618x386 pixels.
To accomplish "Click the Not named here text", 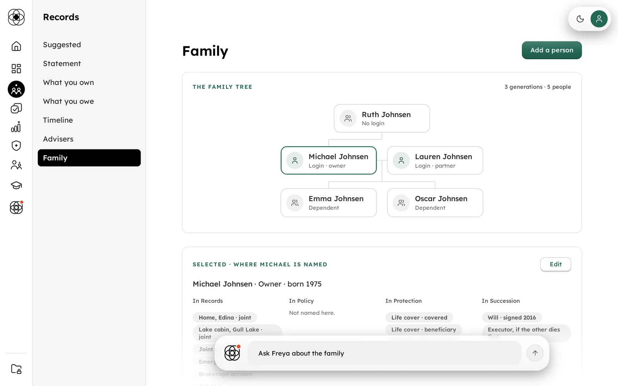I will [312, 313].
